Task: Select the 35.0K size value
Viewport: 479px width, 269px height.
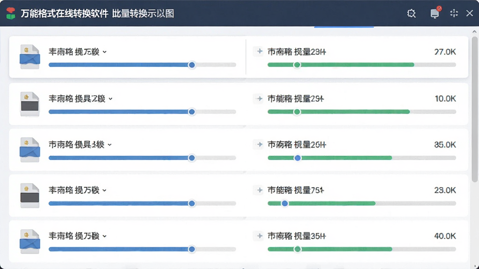Action: [x=445, y=145]
